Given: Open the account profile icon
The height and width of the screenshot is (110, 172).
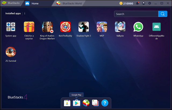Looking at the screenshot, I should [144, 3].
